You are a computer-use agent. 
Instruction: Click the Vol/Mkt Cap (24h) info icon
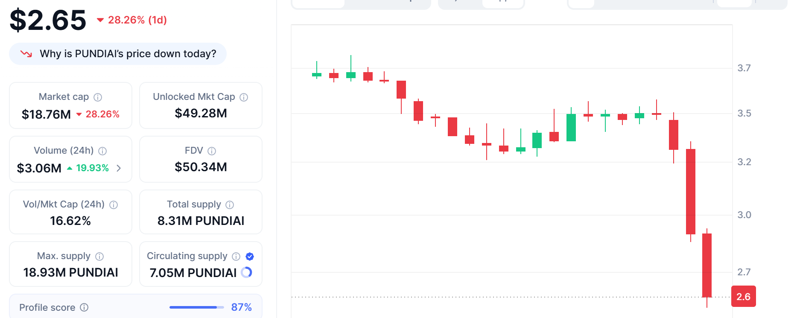[114, 205]
